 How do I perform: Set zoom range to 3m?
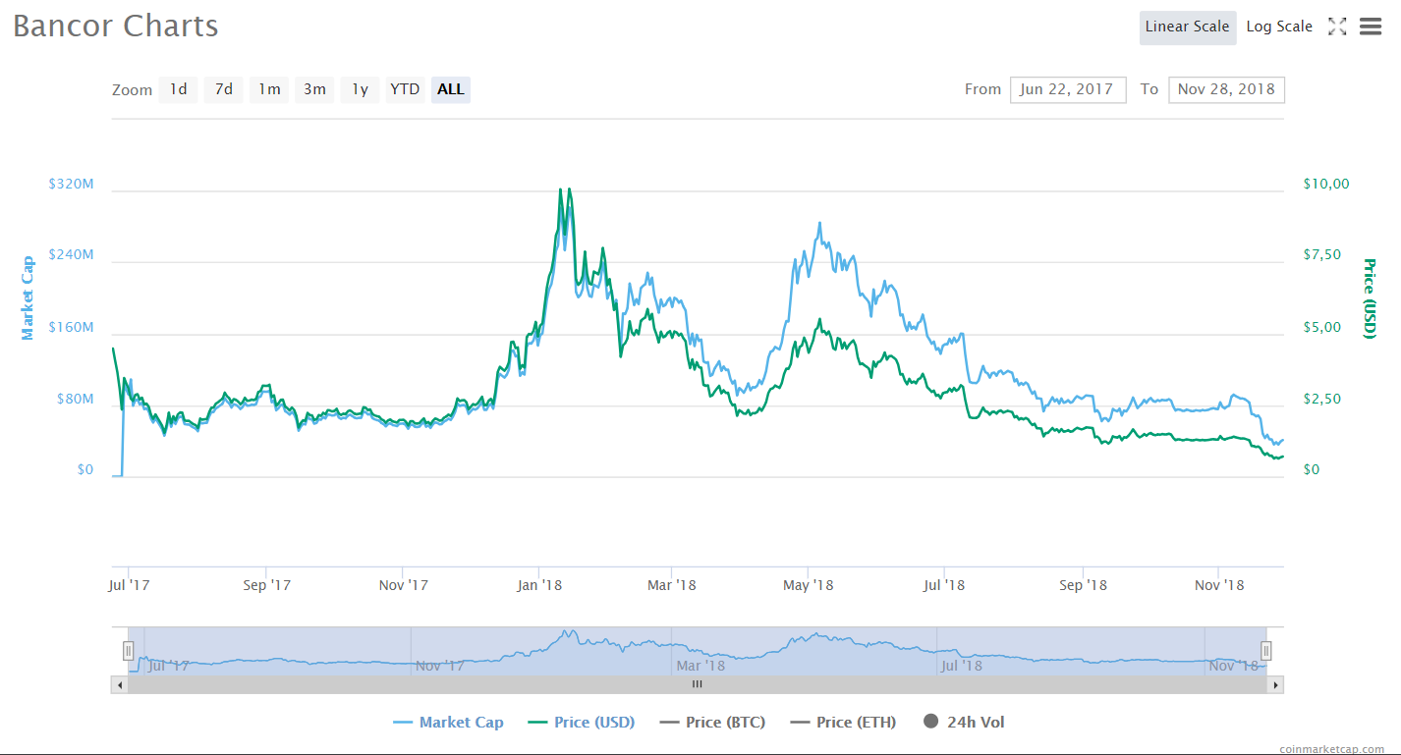(314, 89)
